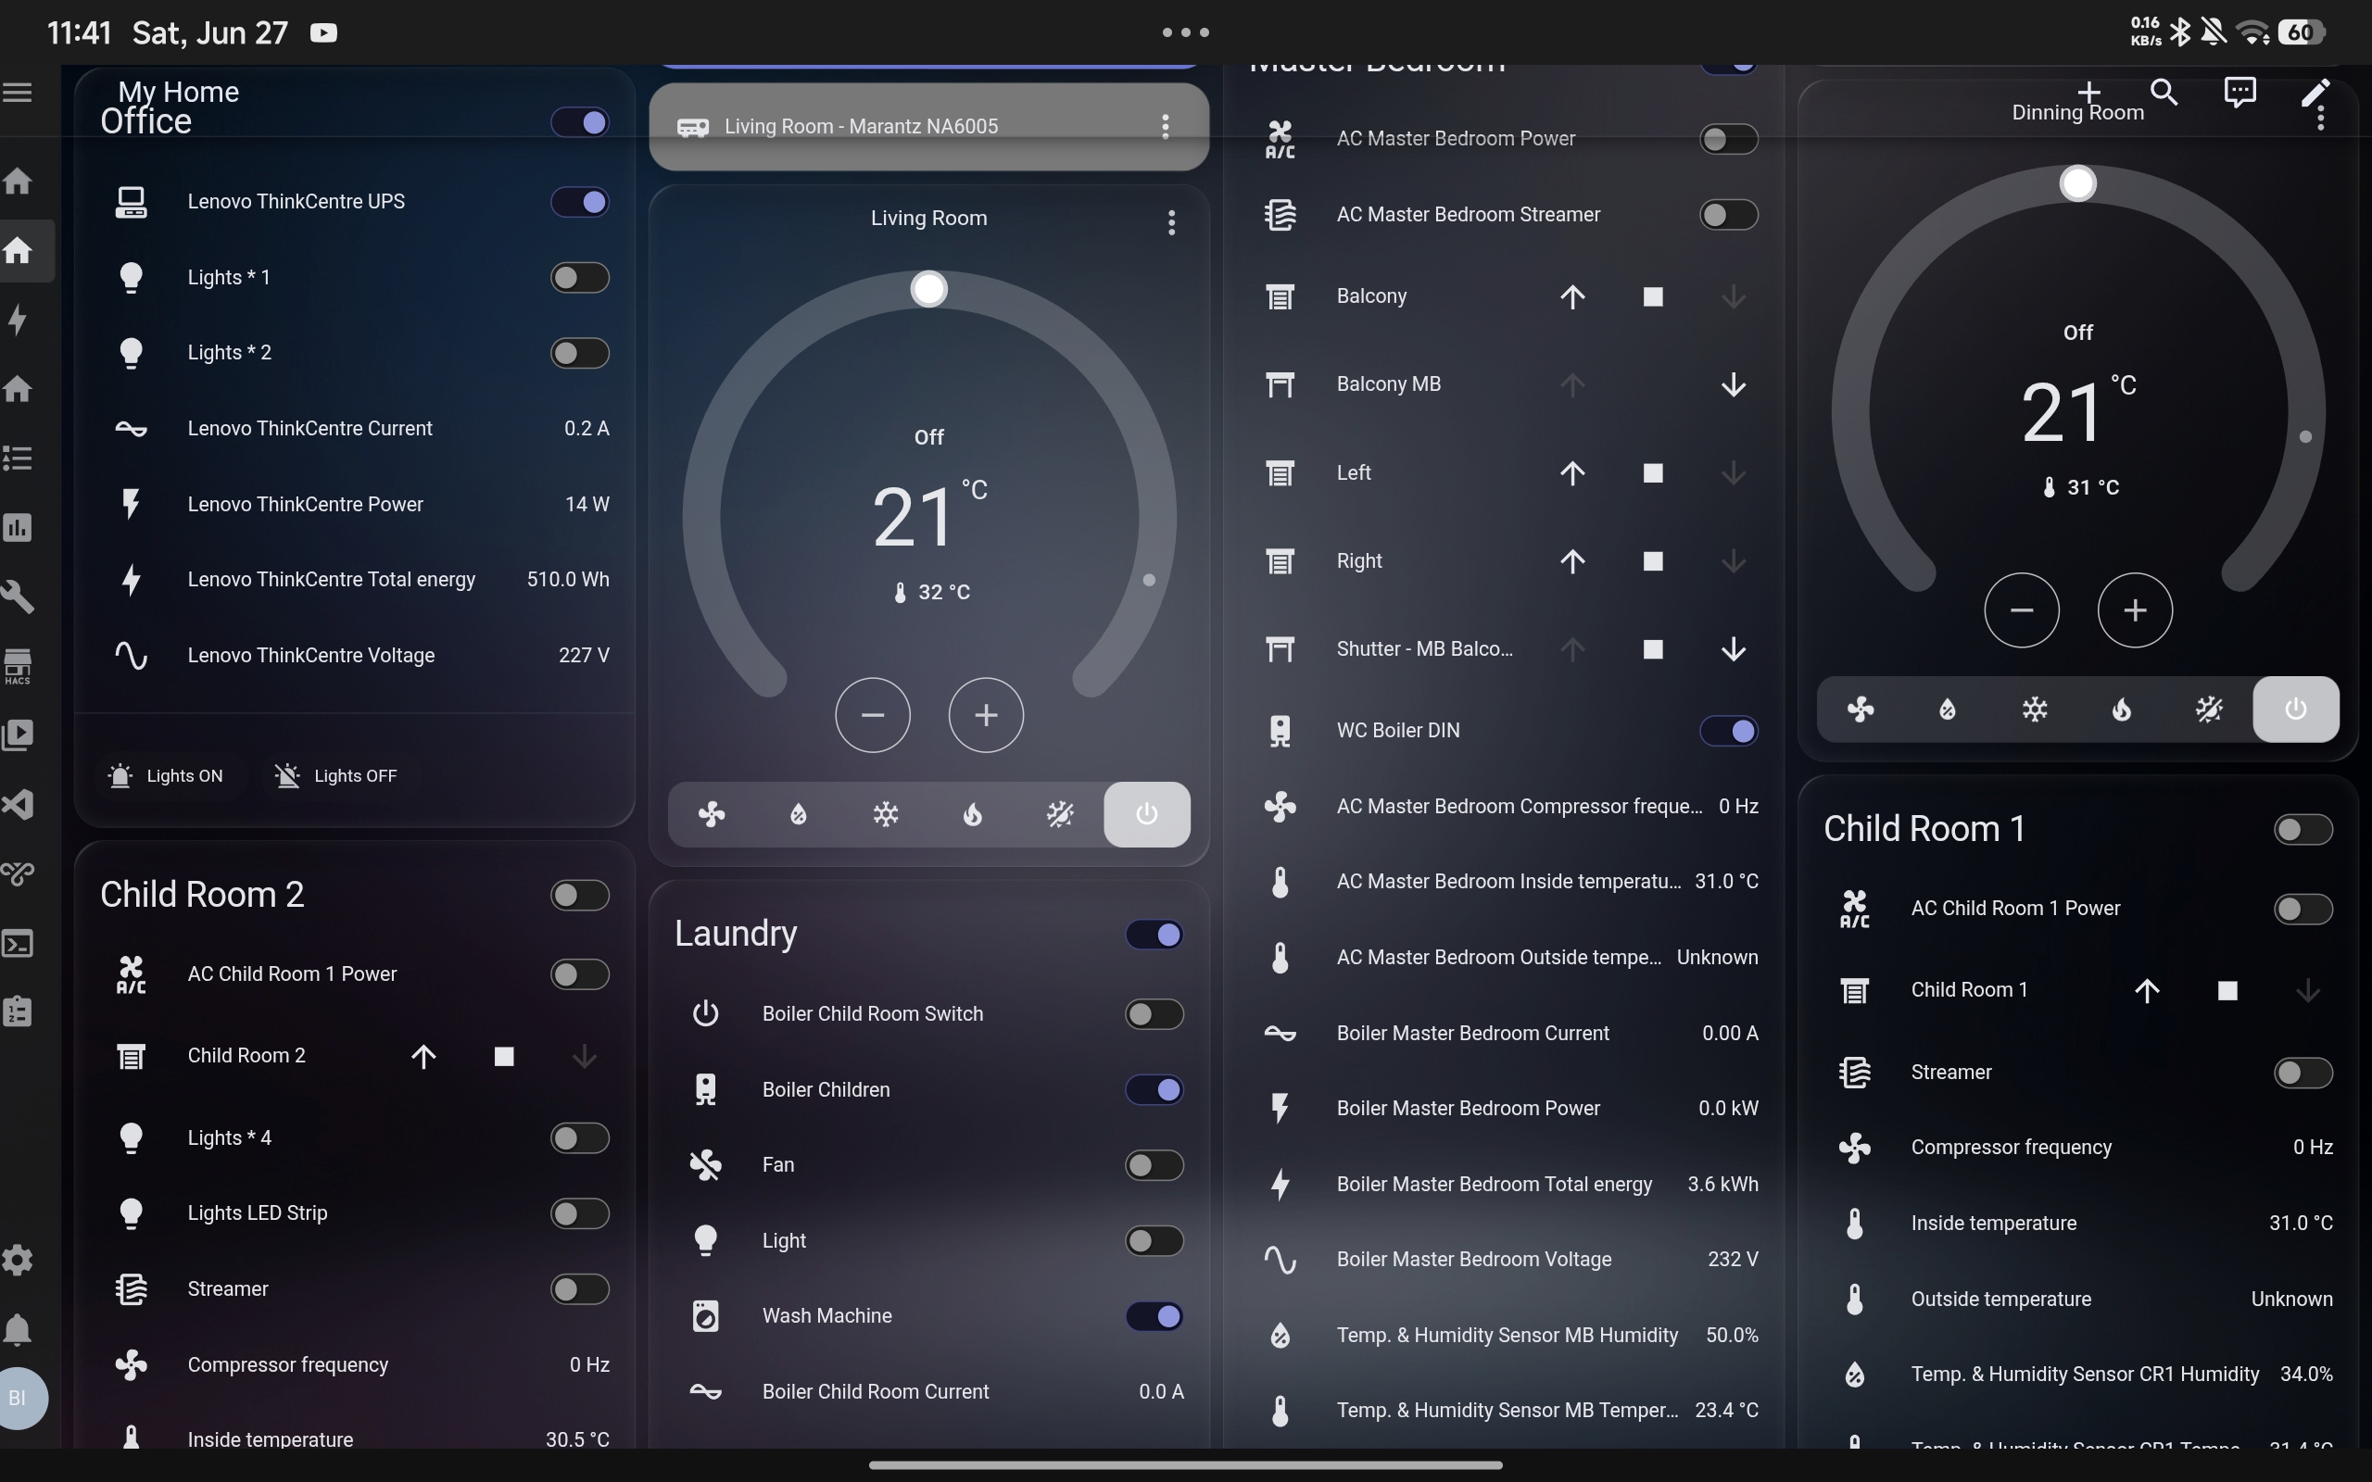Viewport: 2372px width, 1482px height.
Task: Open the Visual Studio Code sidebar icon
Action: tap(18, 805)
